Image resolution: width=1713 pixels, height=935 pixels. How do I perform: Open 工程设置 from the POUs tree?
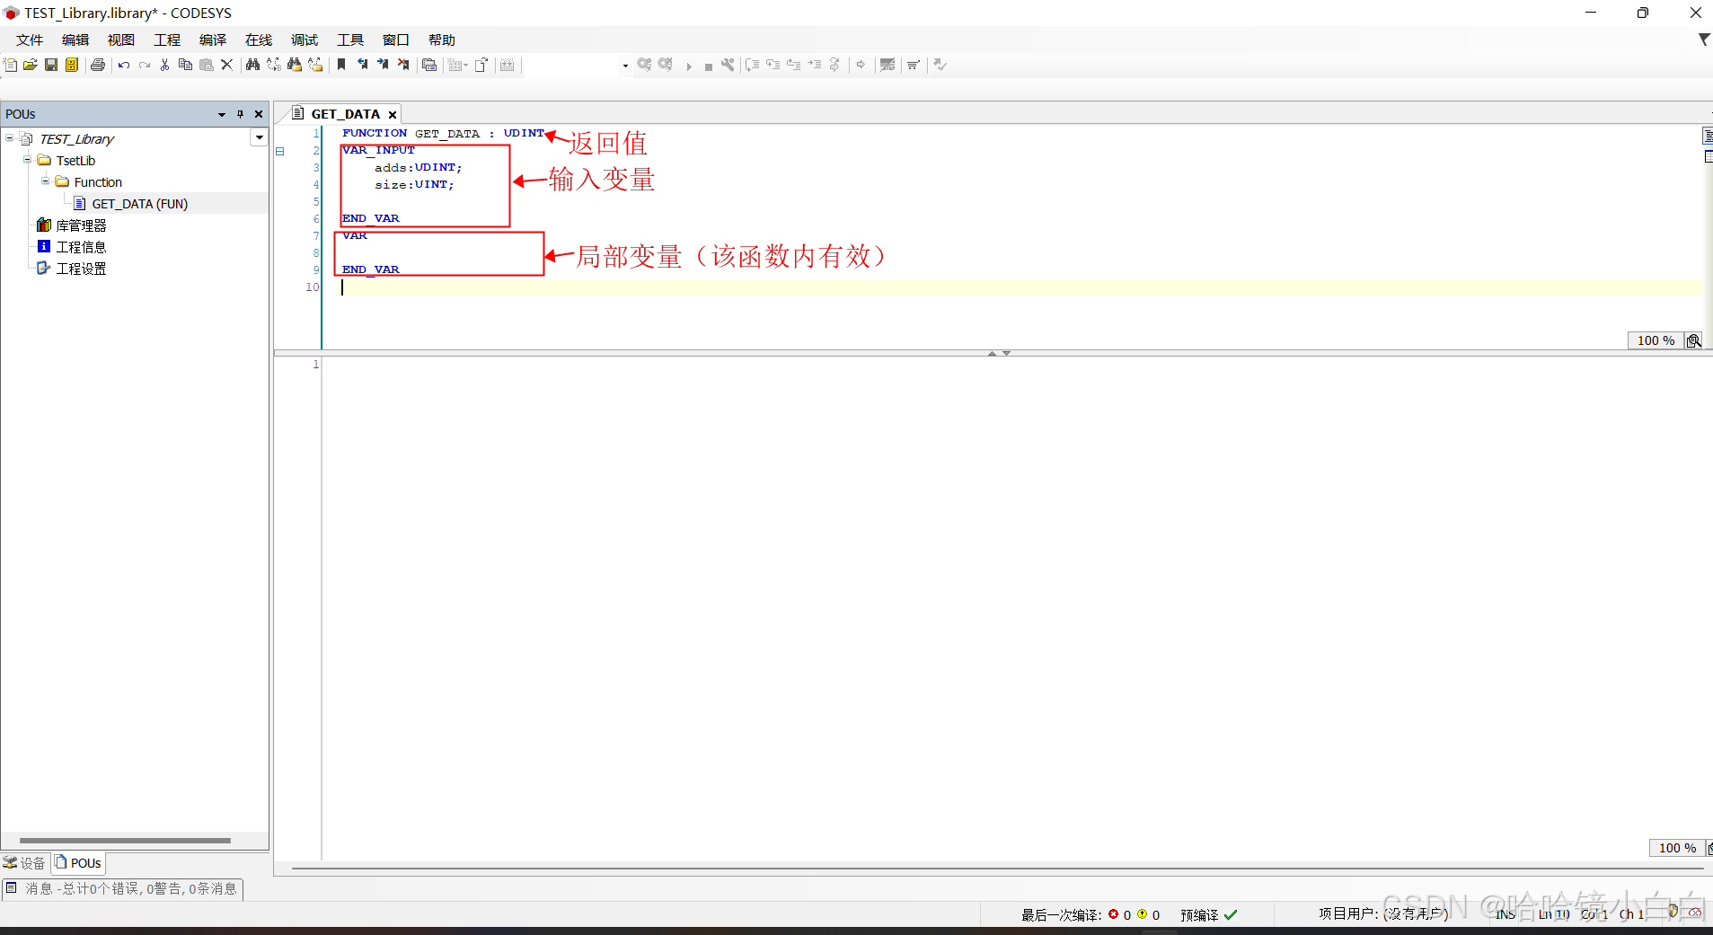coord(82,268)
